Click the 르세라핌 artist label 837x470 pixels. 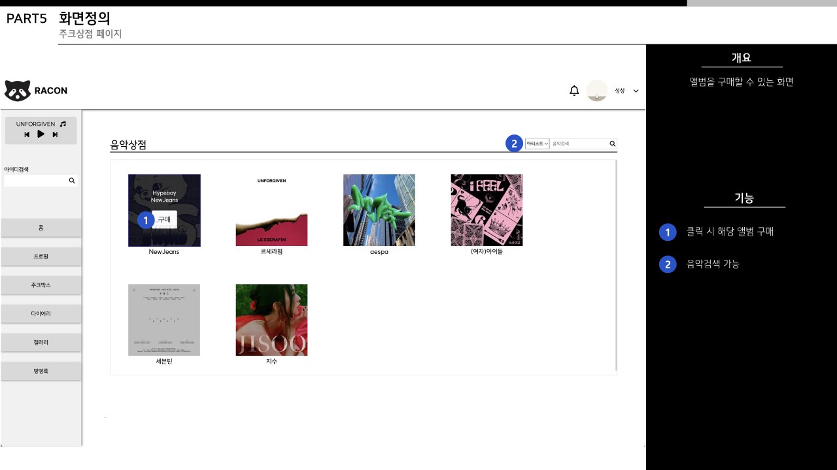(x=271, y=252)
